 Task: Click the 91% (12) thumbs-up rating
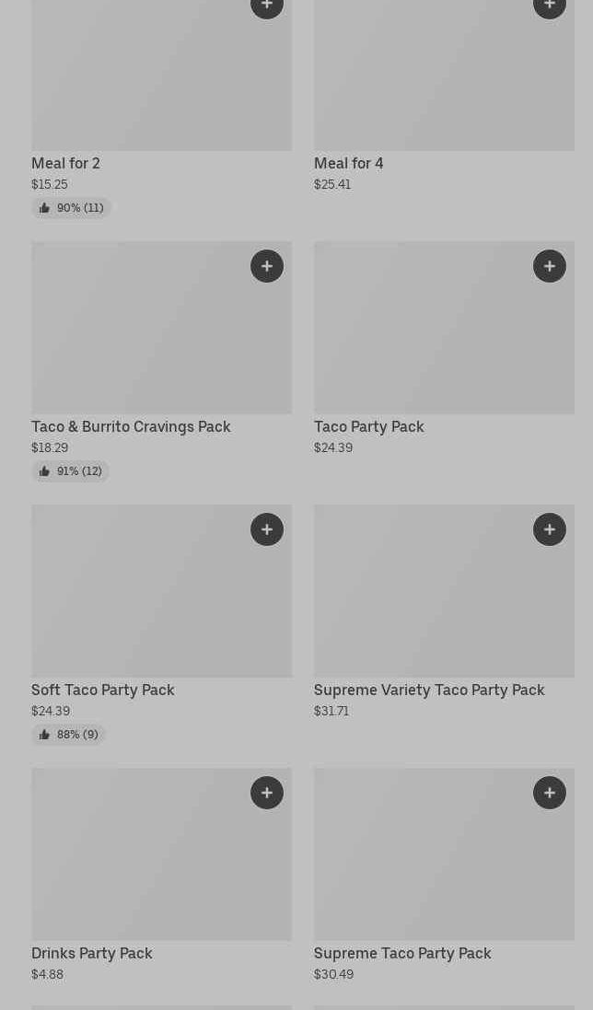70,471
